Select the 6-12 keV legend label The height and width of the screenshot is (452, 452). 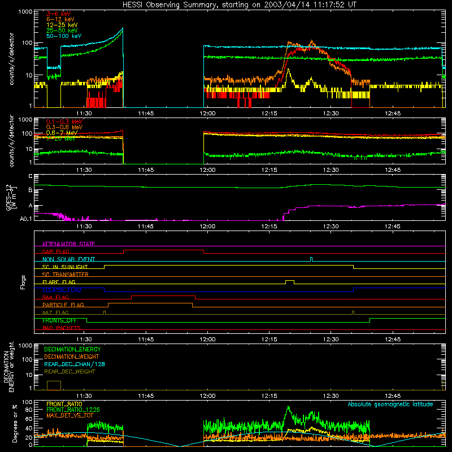60,19
